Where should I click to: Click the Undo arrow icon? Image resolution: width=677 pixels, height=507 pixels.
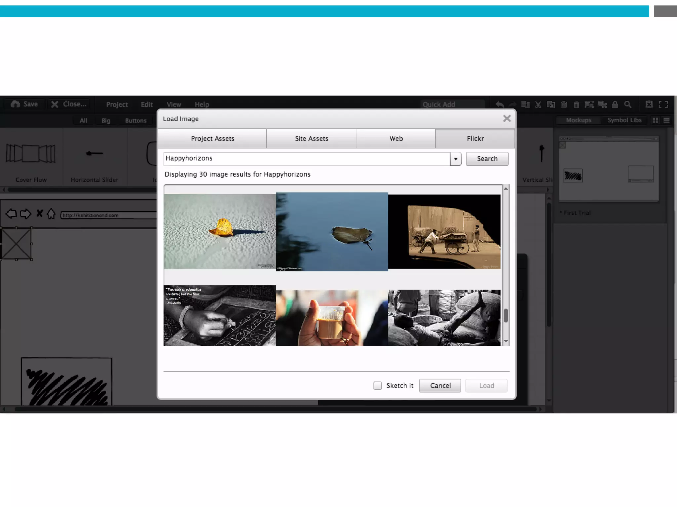pyautogui.click(x=500, y=105)
